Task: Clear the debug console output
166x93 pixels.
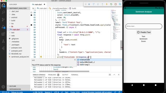Action: click(110, 75)
